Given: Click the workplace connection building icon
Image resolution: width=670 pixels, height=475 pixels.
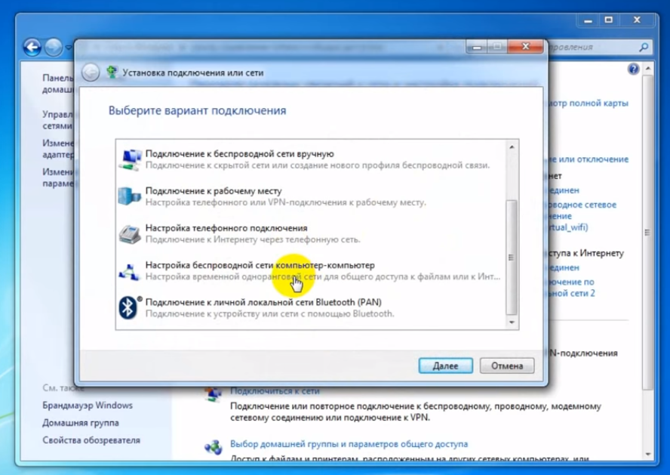Looking at the screenshot, I should pos(129,196).
